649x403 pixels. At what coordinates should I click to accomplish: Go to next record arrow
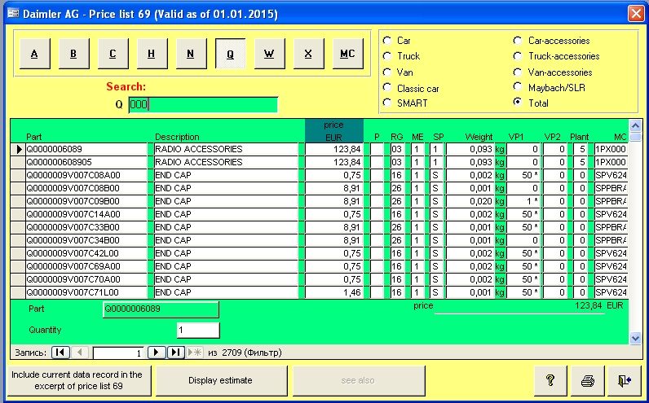coord(157,353)
